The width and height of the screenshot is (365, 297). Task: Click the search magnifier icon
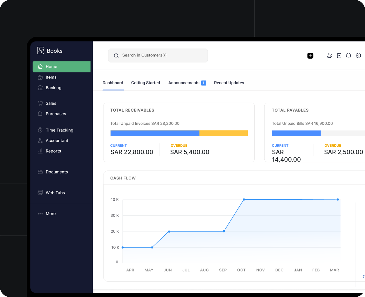point(116,56)
